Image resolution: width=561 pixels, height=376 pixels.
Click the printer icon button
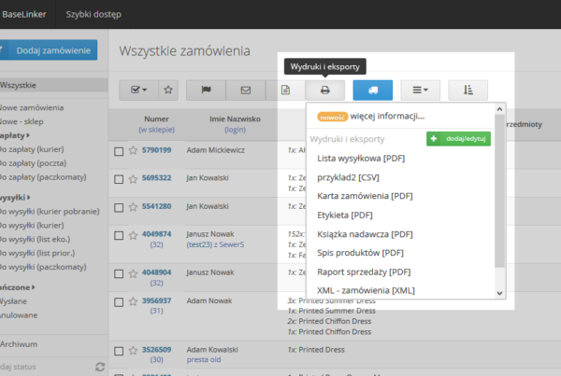(324, 91)
